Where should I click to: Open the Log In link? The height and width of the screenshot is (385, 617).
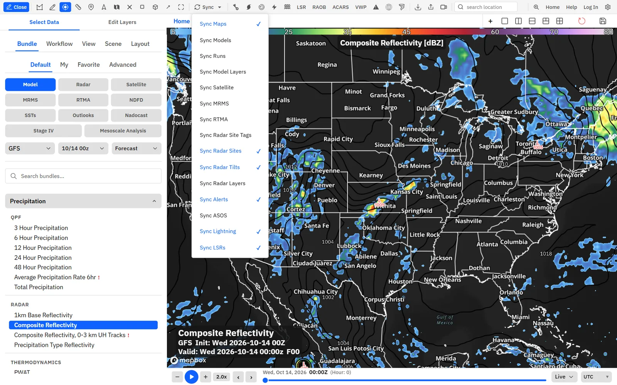coord(590,7)
